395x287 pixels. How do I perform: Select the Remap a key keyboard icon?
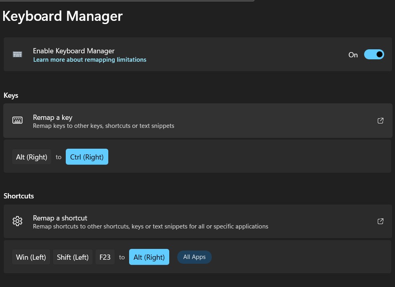point(17,120)
